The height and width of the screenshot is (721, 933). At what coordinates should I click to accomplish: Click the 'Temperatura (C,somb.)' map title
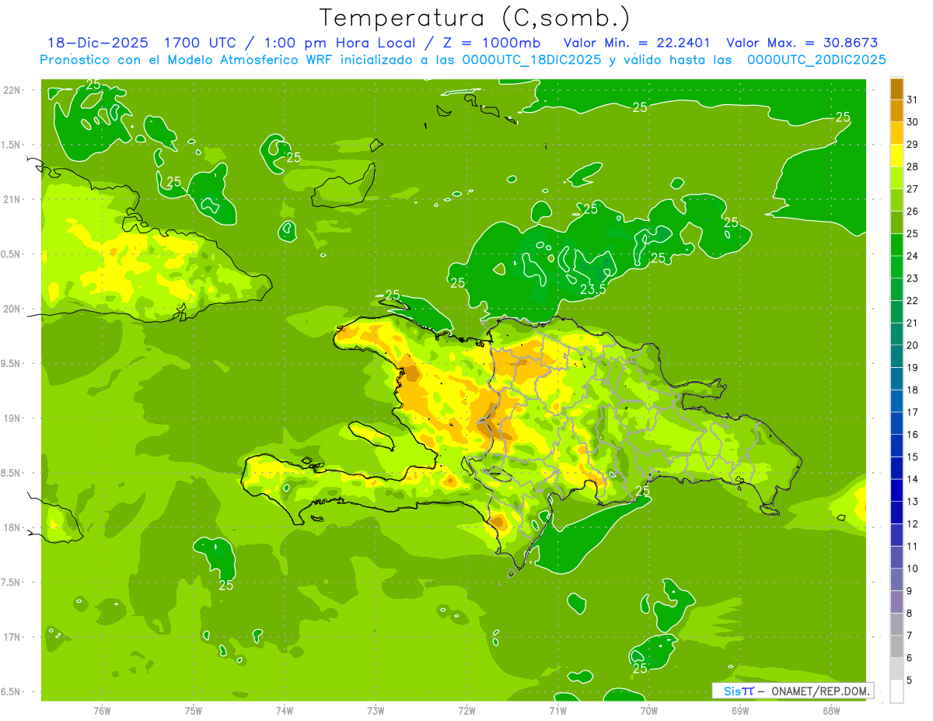pyautogui.click(x=474, y=19)
